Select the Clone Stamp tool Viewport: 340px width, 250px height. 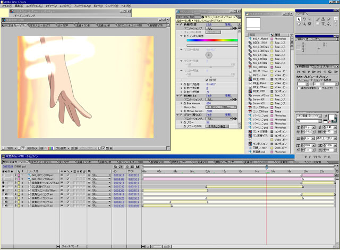click(x=324, y=19)
